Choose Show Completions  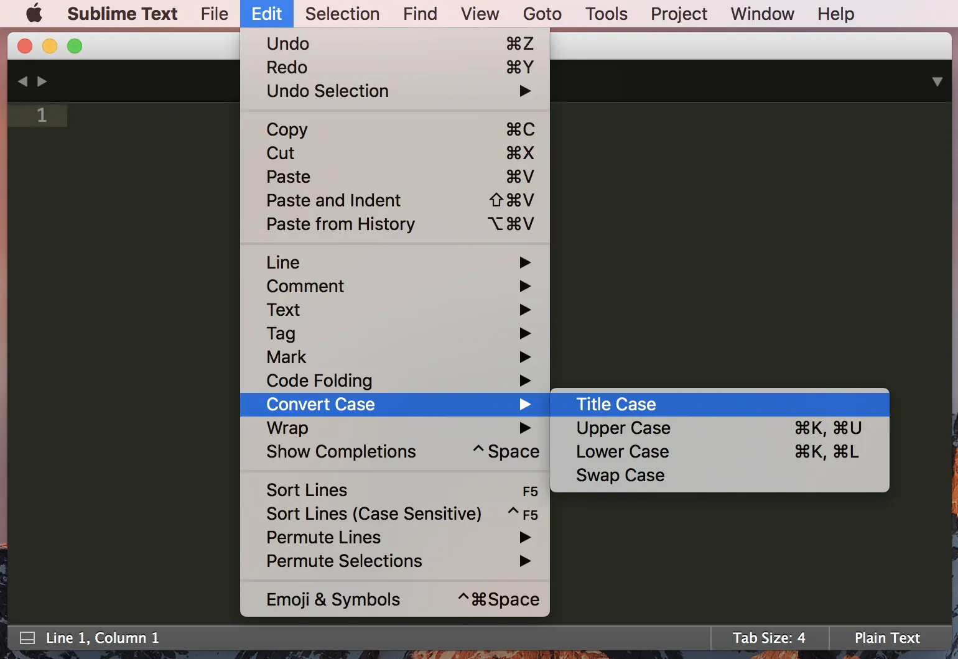pos(395,451)
